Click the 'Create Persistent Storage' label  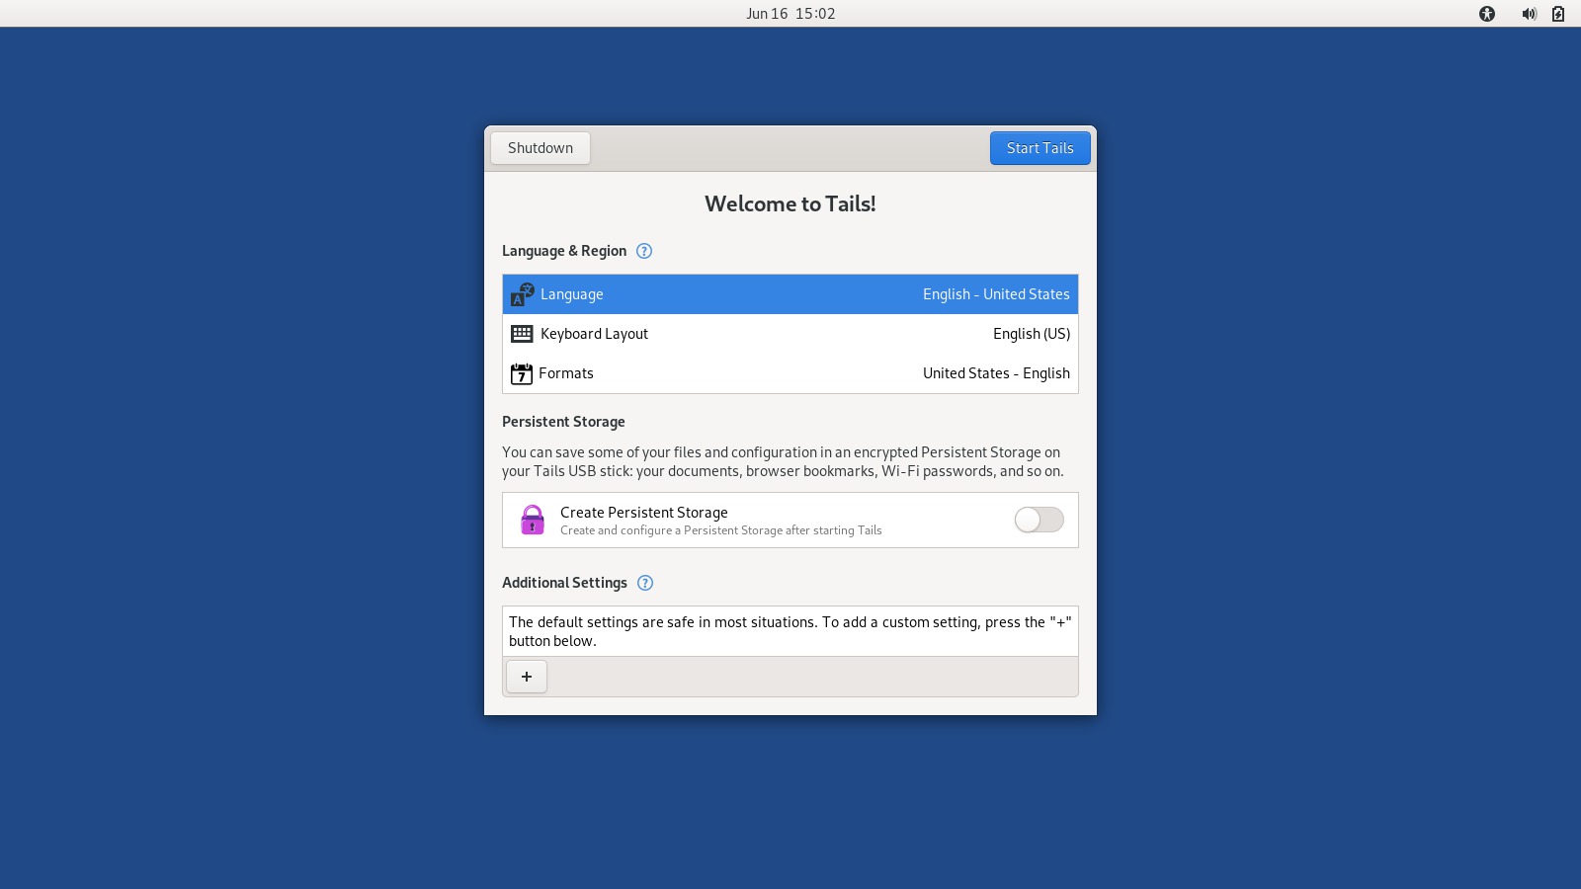644,513
